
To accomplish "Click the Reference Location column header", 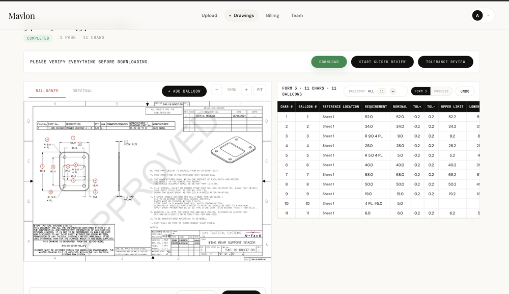I will coord(341,106).
